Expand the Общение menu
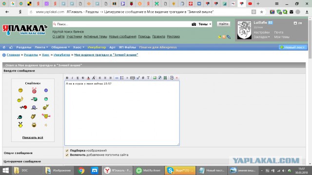Image resolution: width=312 pixels, height=175 pixels. tap(60, 47)
